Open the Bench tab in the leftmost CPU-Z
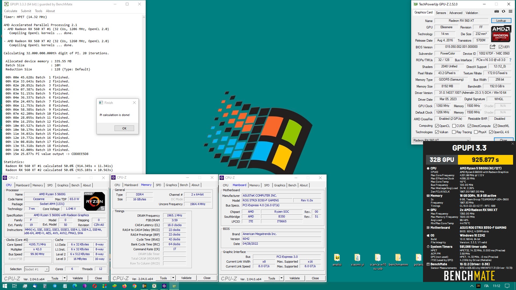 click(76, 185)
